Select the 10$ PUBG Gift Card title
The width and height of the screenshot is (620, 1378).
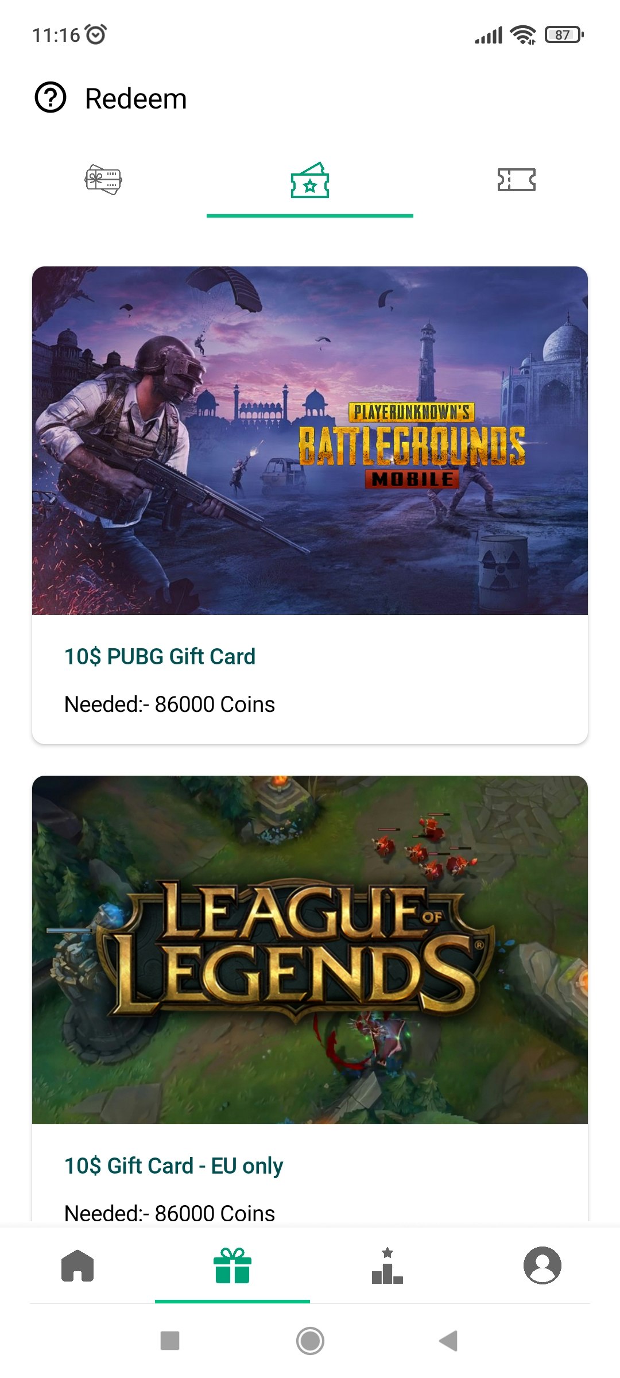coord(160,656)
